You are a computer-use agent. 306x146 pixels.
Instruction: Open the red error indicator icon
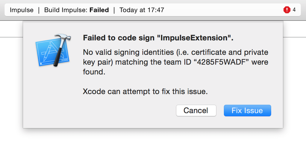287,10
